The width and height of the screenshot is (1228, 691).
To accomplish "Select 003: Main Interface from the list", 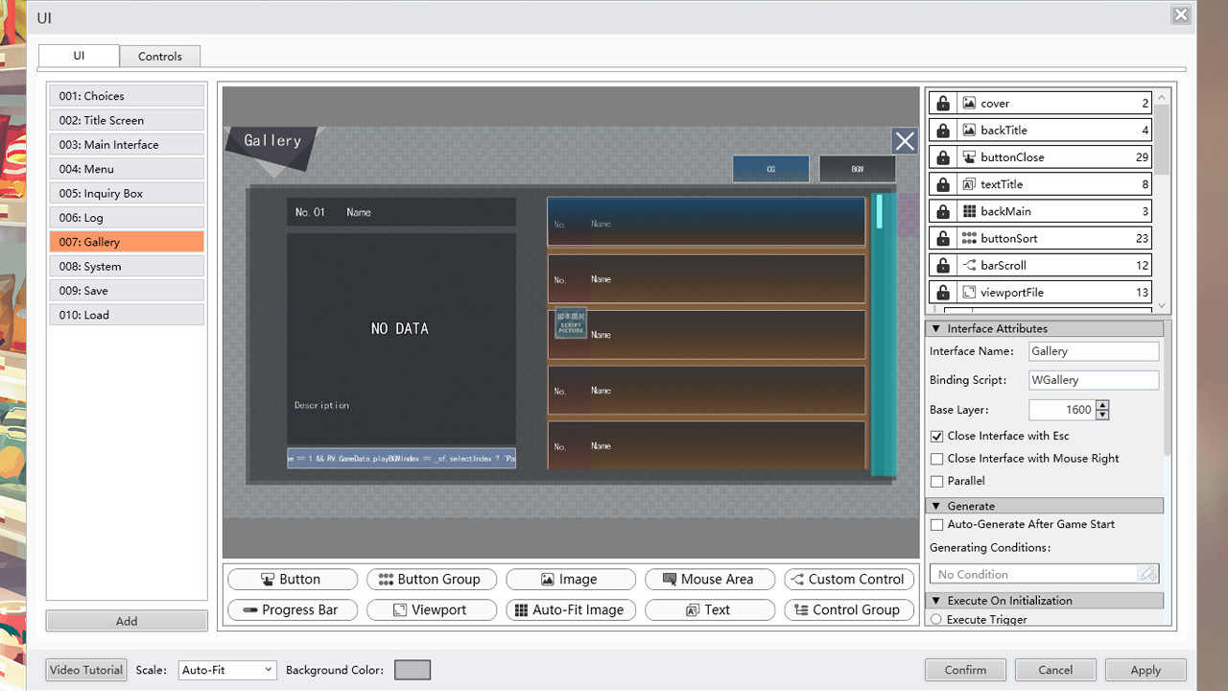I will 126,144.
